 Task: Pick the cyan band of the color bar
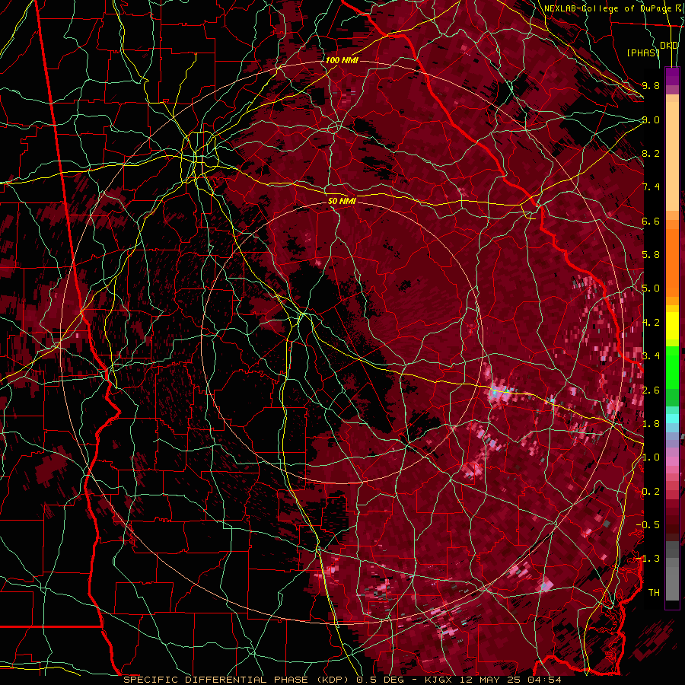[x=672, y=418]
